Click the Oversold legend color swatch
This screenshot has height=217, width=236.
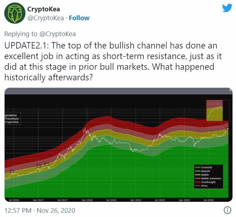pos(197,167)
